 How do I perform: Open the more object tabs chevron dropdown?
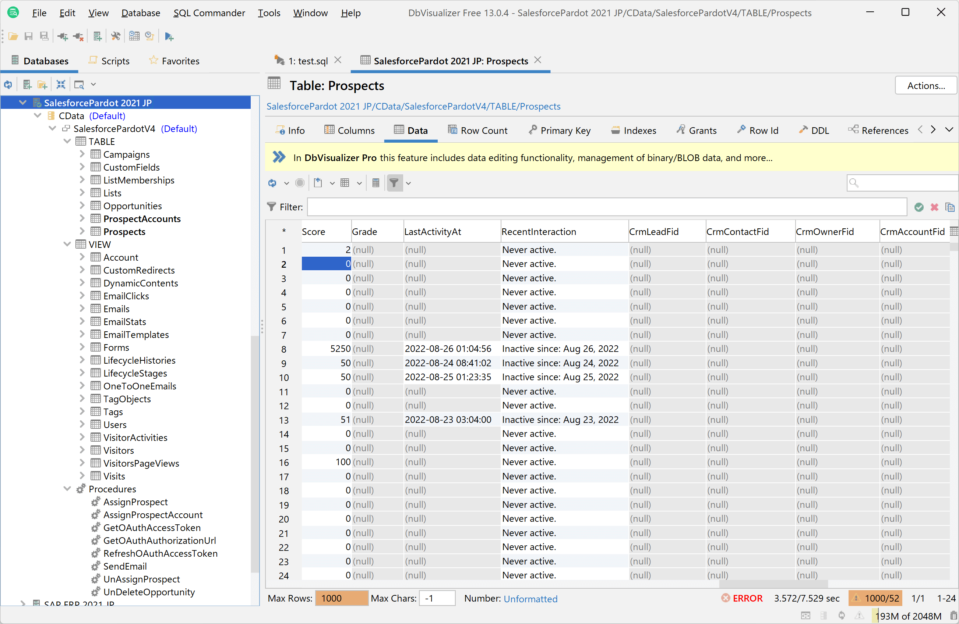click(949, 130)
